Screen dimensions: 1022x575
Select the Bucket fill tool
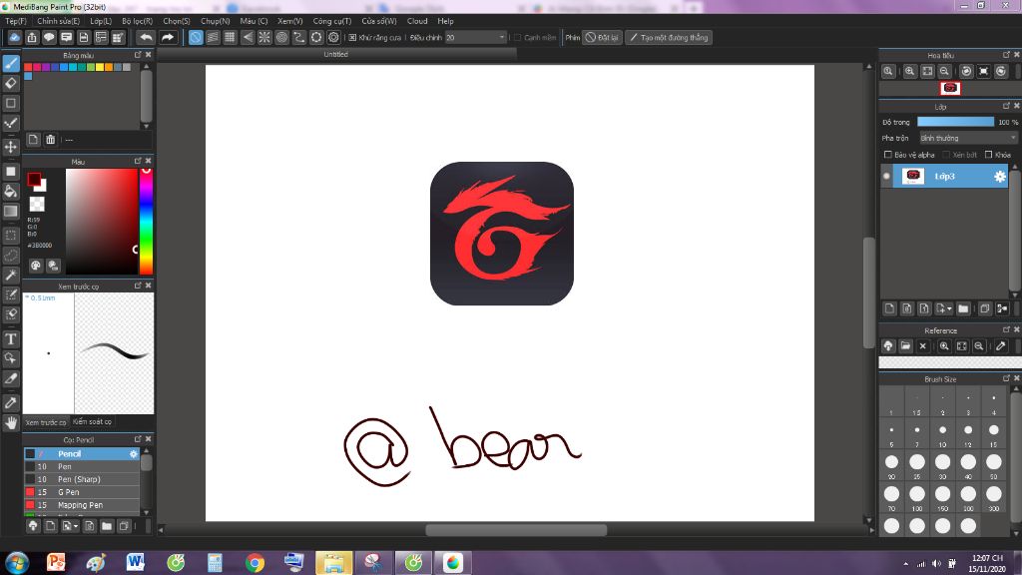coord(11,191)
